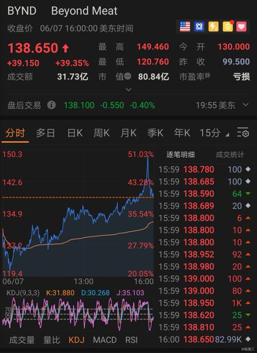Select the KDJ indicator button
This screenshot has width=257, height=353.
pos(77,340)
